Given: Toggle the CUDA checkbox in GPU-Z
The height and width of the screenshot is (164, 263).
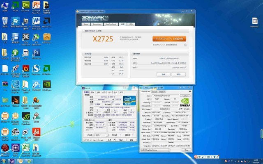Looking at the screenshot, I should coord(161,146).
